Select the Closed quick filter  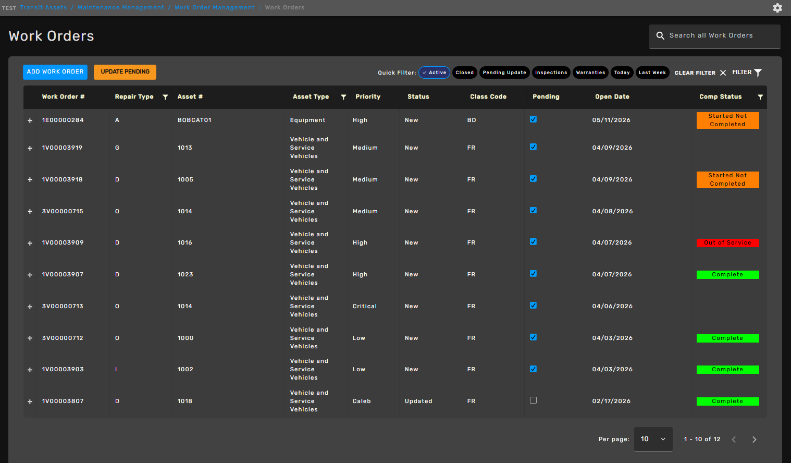click(465, 72)
